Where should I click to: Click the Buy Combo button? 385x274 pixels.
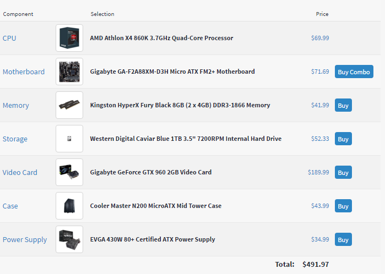point(354,72)
